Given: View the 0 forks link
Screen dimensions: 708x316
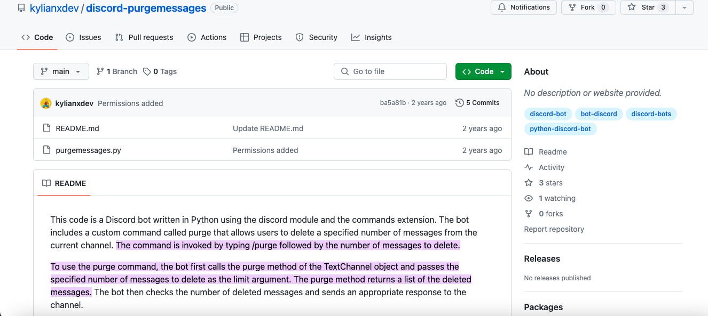Looking at the screenshot, I should [544, 214].
